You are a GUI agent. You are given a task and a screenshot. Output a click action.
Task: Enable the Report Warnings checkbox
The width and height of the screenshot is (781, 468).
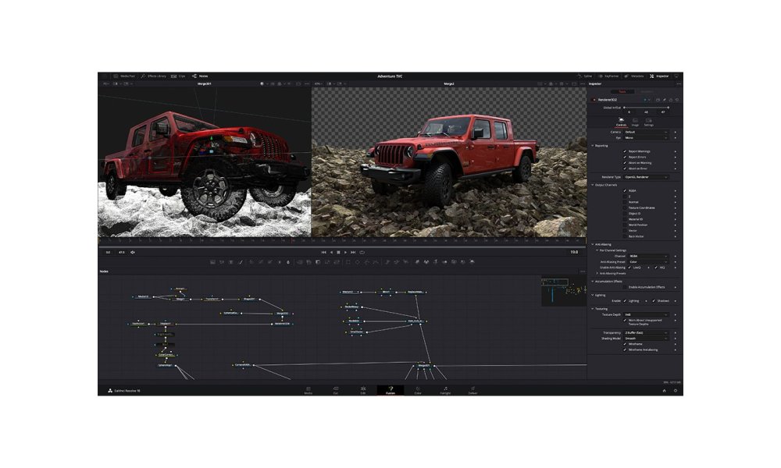click(625, 151)
